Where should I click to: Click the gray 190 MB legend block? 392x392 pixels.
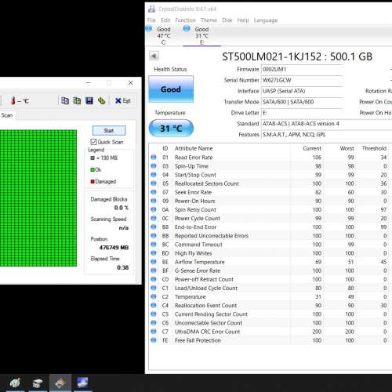point(93,158)
